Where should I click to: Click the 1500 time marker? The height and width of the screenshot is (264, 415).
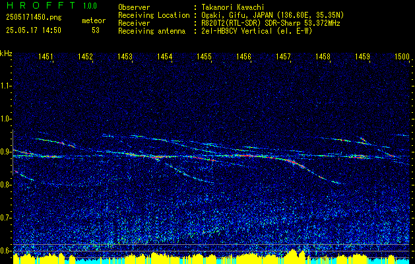[x=402, y=56]
